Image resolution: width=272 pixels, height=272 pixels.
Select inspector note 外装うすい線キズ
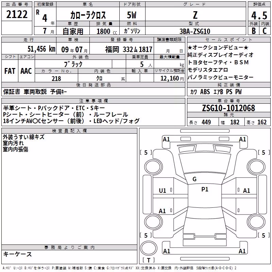23,137
